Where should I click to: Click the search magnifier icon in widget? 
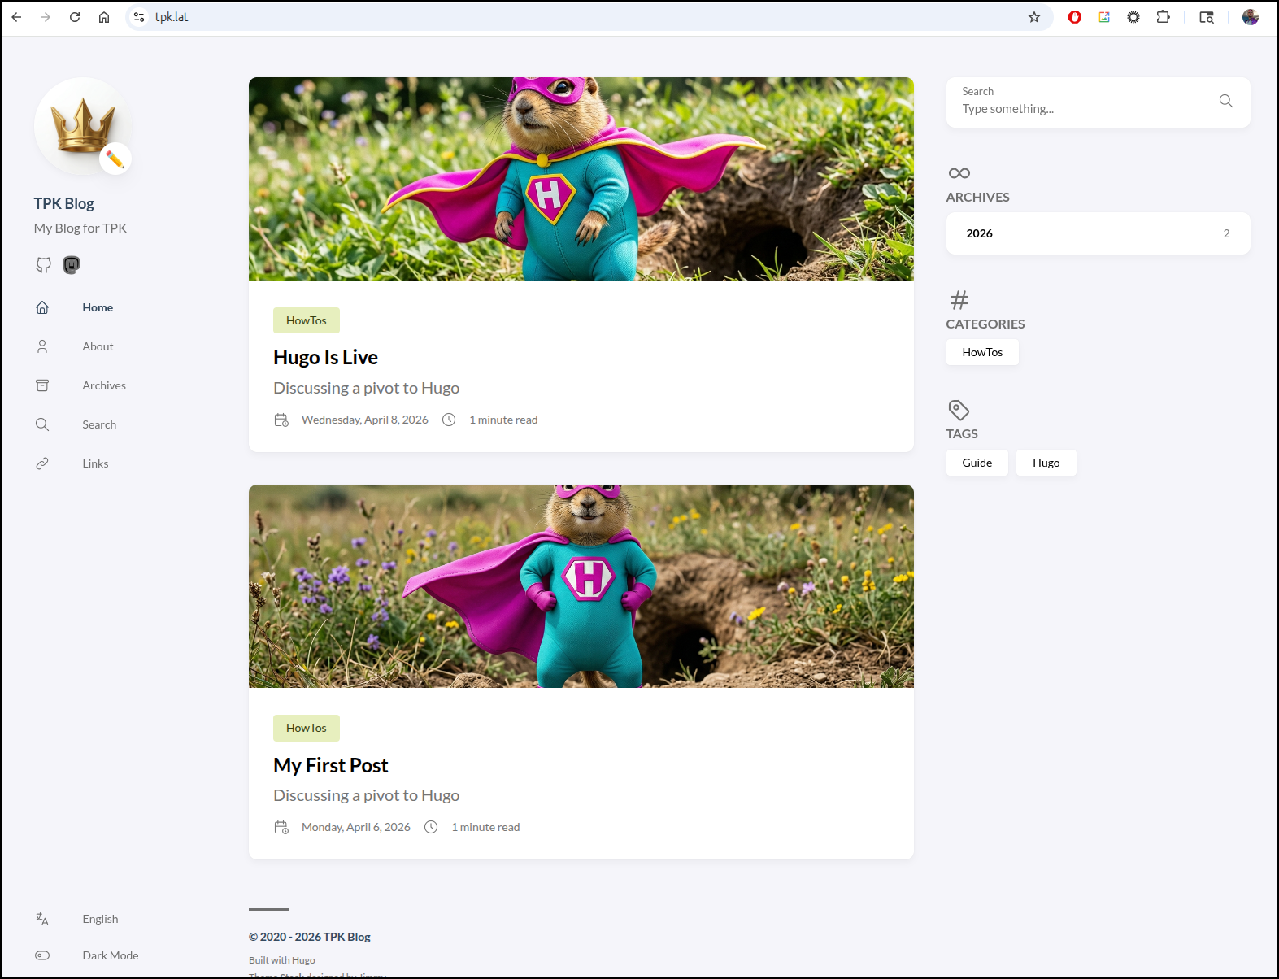pos(1225,101)
